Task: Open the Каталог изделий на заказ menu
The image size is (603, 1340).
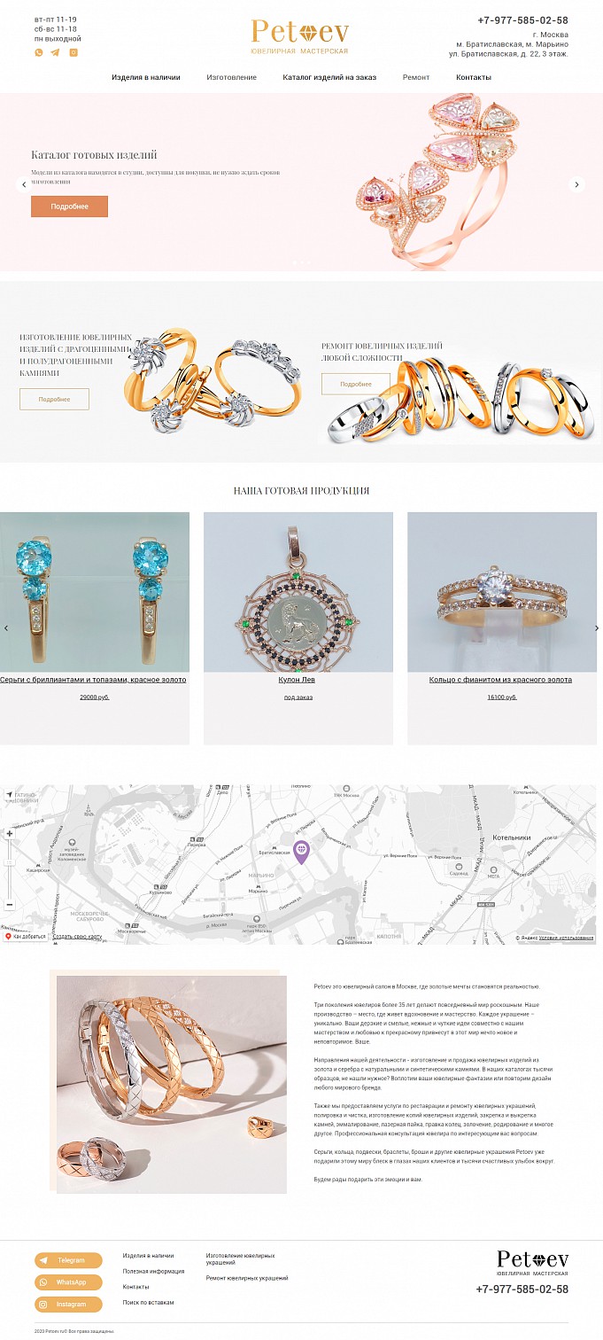Action: click(329, 77)
